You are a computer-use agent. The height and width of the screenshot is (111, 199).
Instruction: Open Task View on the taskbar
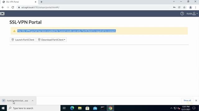64,108
